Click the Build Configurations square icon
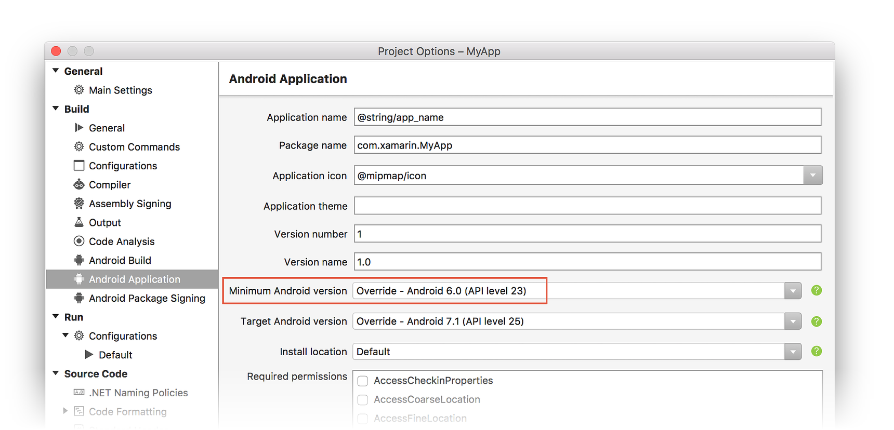The width and height of the screenshot is (894, 430). tap(79, 166)
